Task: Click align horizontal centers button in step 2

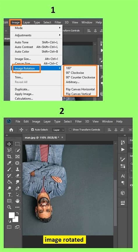Action: (116, 130)
